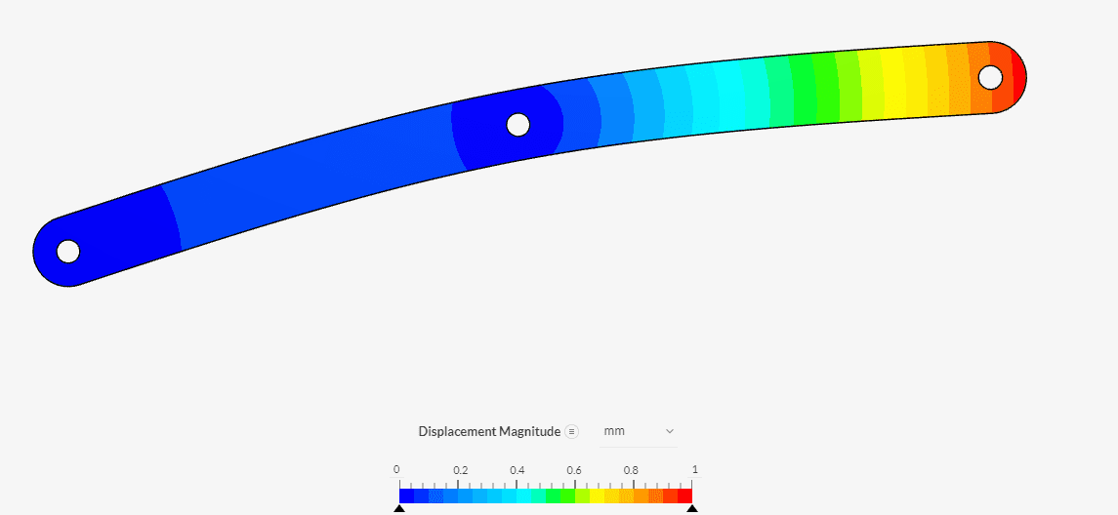
Task: Pick the red segment of the color legend
Action: [684, 495]
